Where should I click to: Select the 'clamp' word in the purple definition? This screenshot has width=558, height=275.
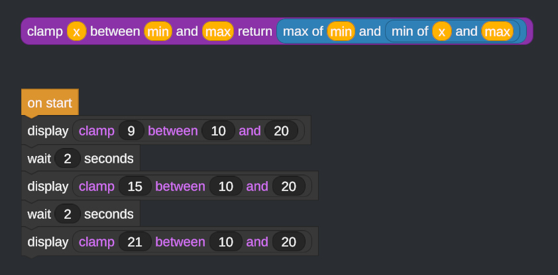pyautogui.click(x=45, y=31)
